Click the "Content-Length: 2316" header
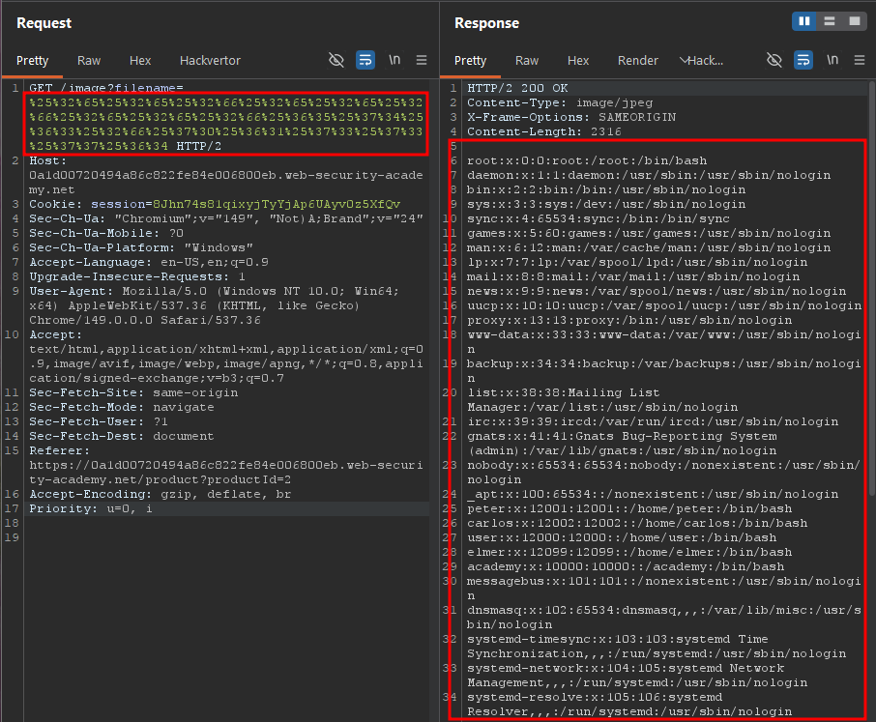876x722 pixels. tap(544, 131)
